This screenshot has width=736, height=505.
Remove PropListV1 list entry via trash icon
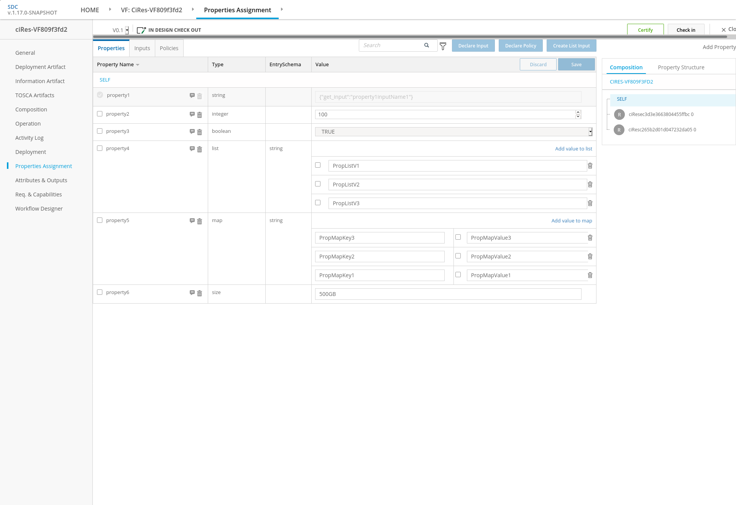(590, 166)
